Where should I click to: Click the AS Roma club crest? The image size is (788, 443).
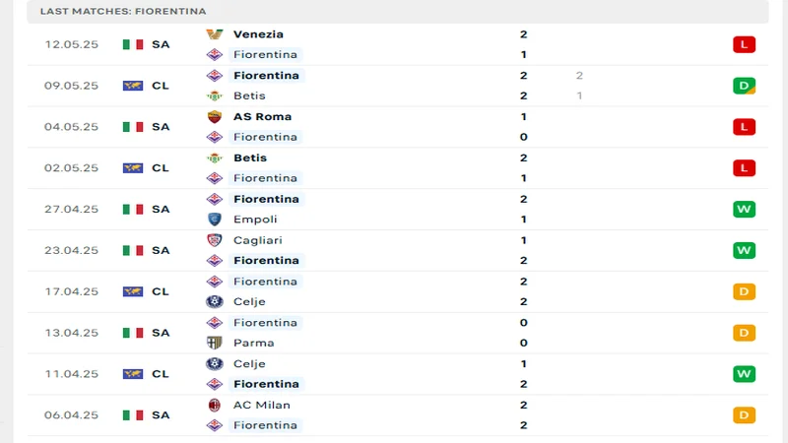coord(214,116)
